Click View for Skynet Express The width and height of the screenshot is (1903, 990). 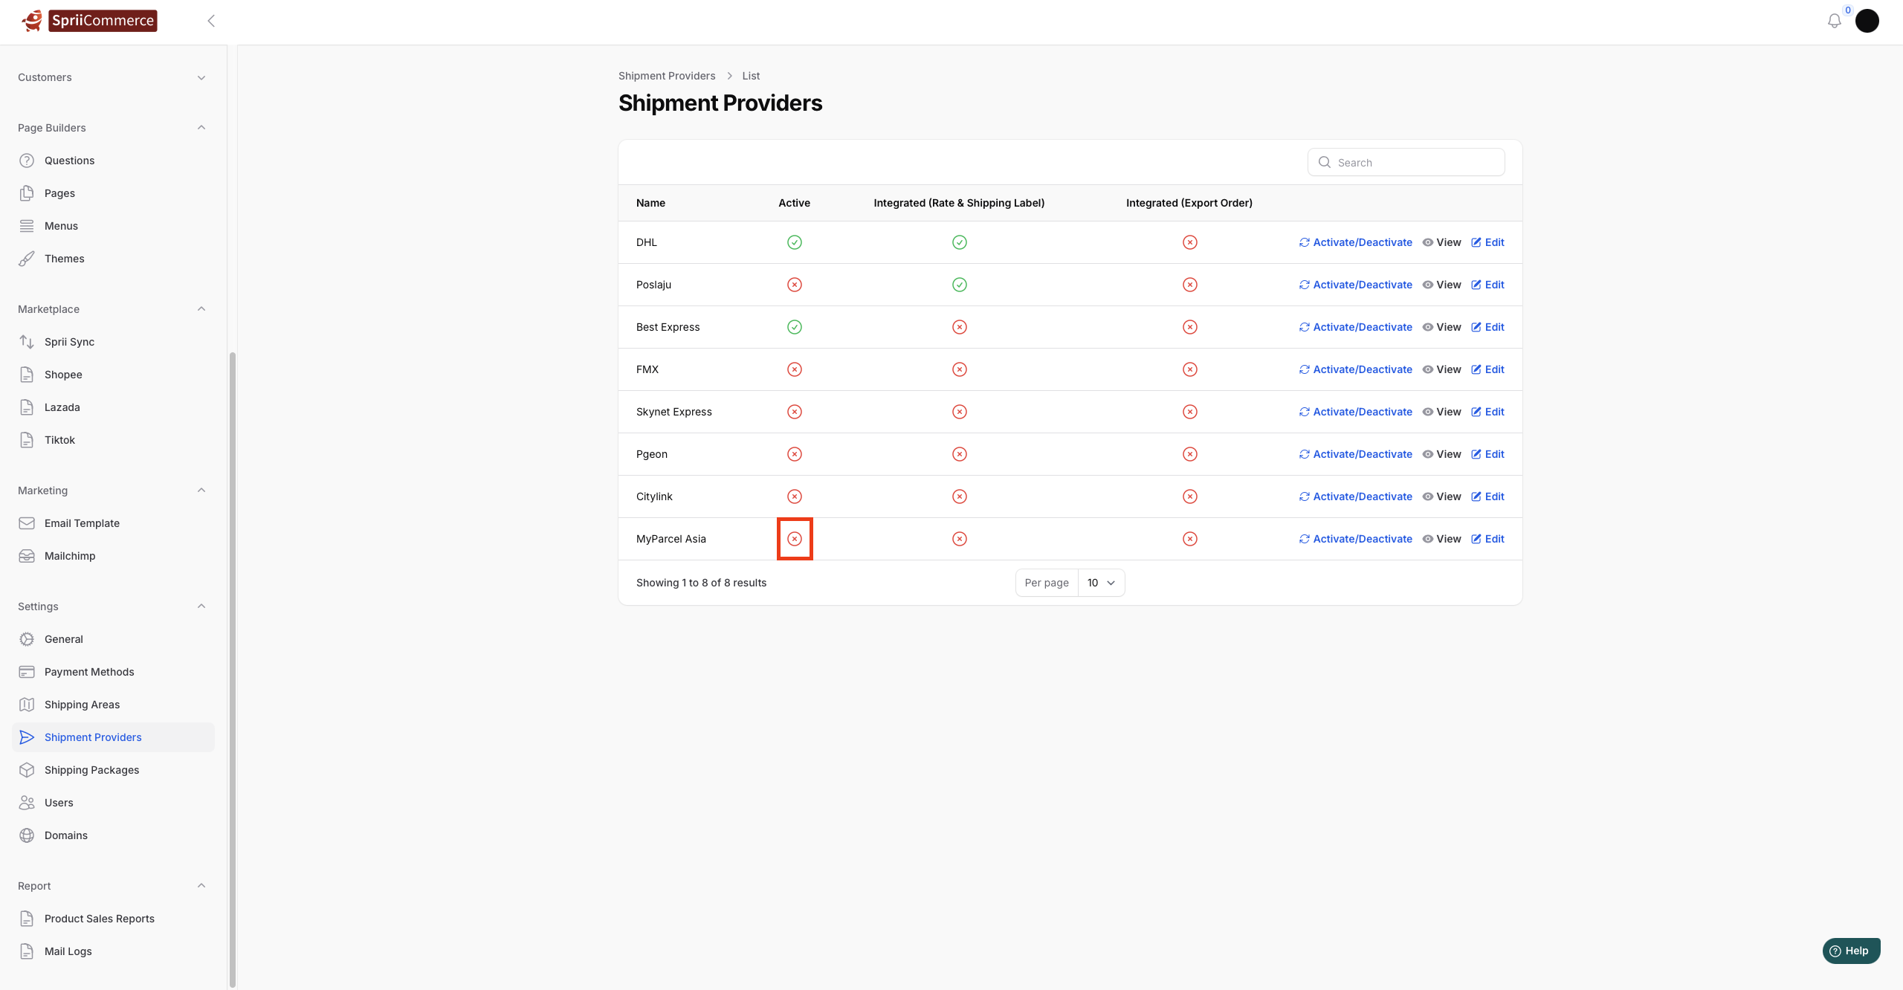(x=1441, y=412)
